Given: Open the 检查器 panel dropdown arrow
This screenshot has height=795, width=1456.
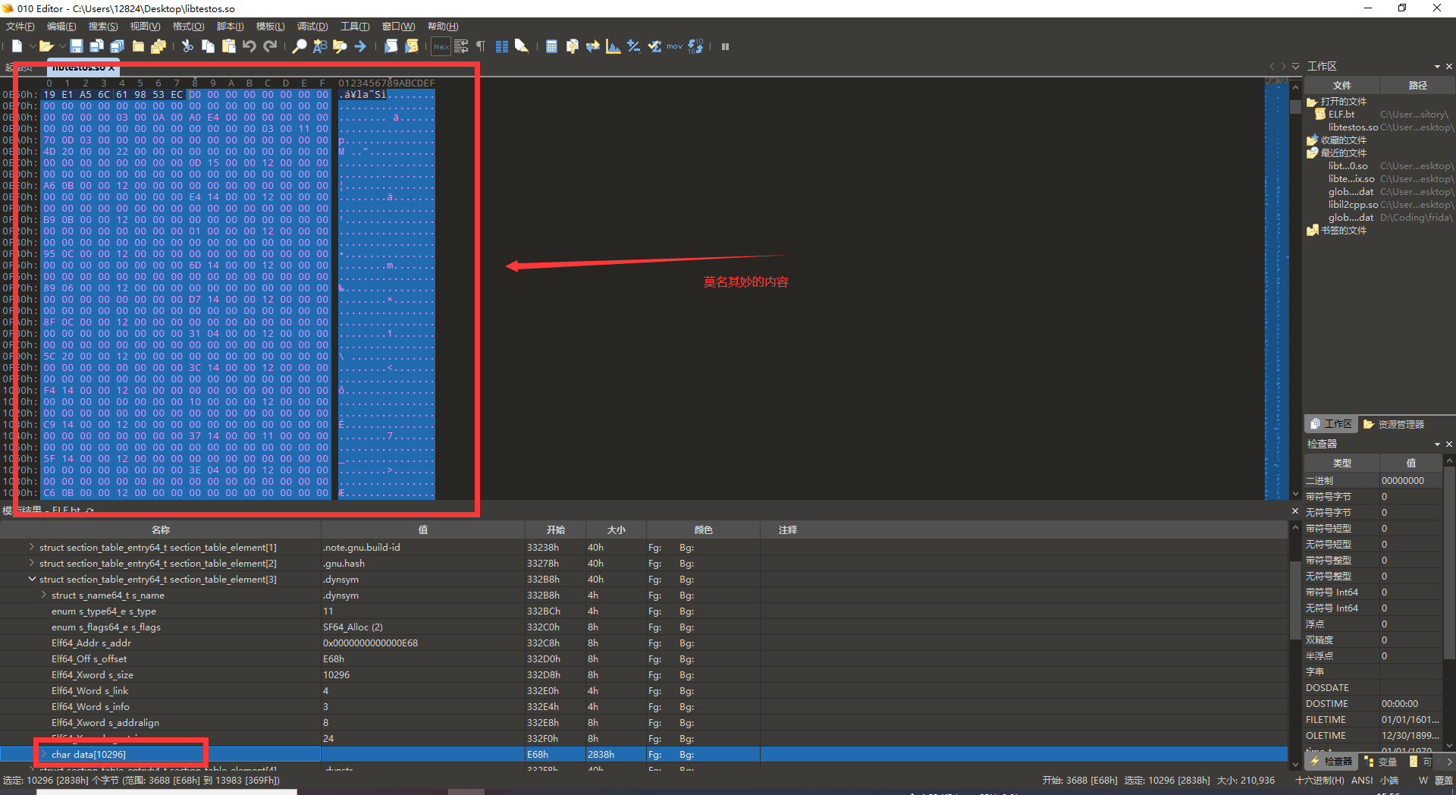Looking at the screenshot, I should (1437, 445).
